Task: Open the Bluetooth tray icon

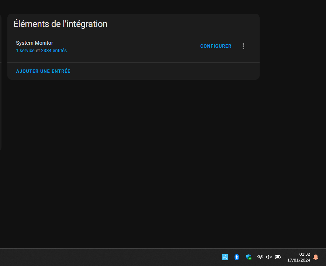Action: [x=237, y=257]
